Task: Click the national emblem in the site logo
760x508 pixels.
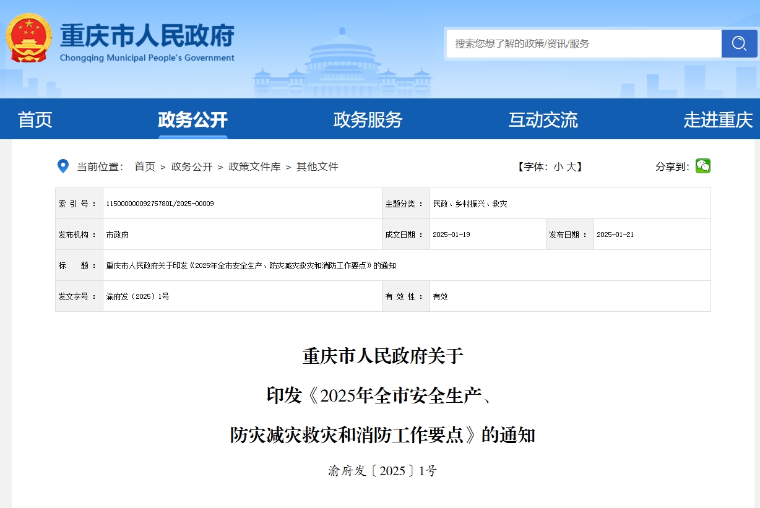Action: click(x=28, y=38)
